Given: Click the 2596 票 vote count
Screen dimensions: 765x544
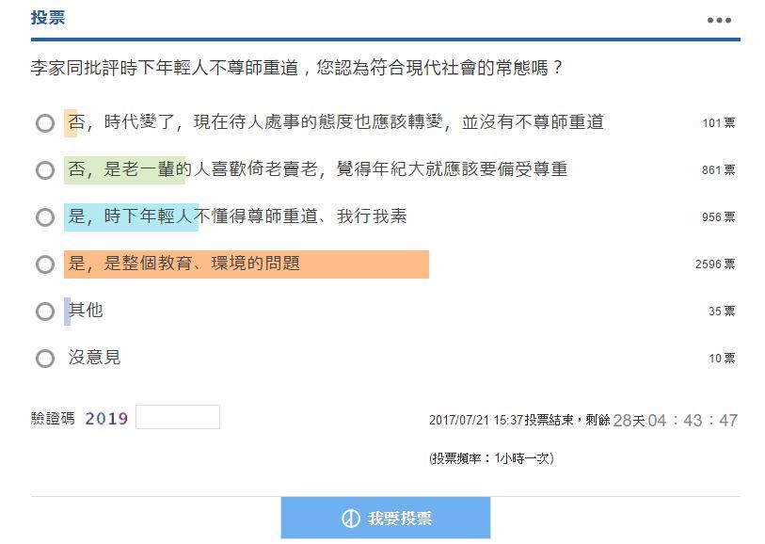Looking at the screenshot, I should click(715, 264).
